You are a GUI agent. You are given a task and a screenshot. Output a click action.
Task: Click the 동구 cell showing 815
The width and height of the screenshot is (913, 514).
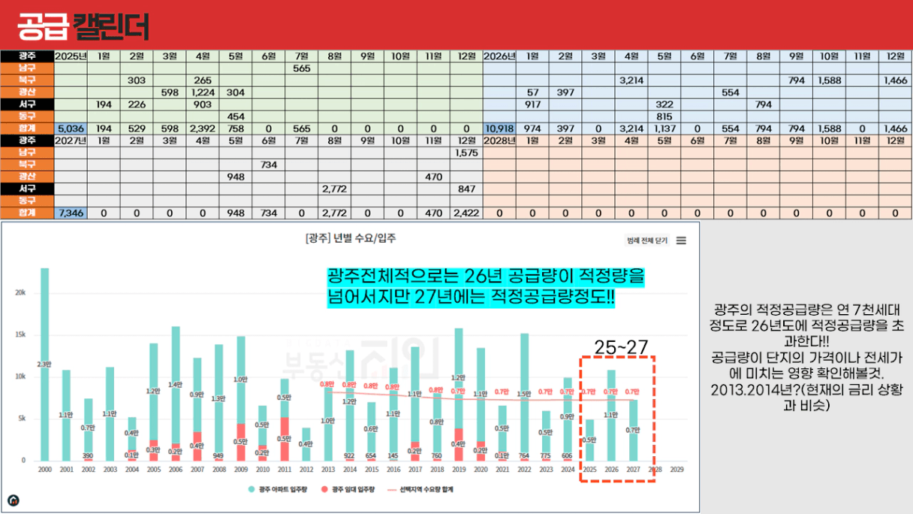coord(664,116)
